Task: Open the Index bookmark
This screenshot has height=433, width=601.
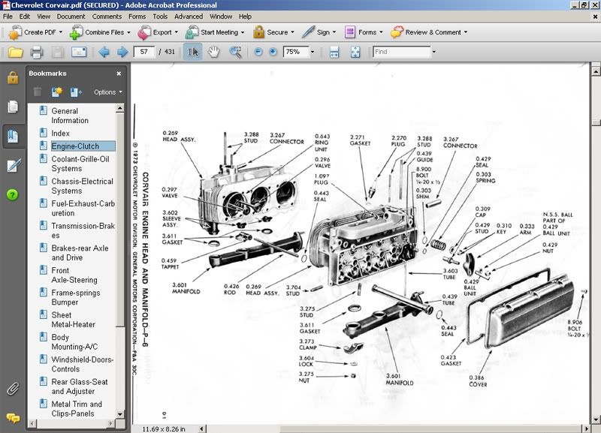Action: [61, 134]
